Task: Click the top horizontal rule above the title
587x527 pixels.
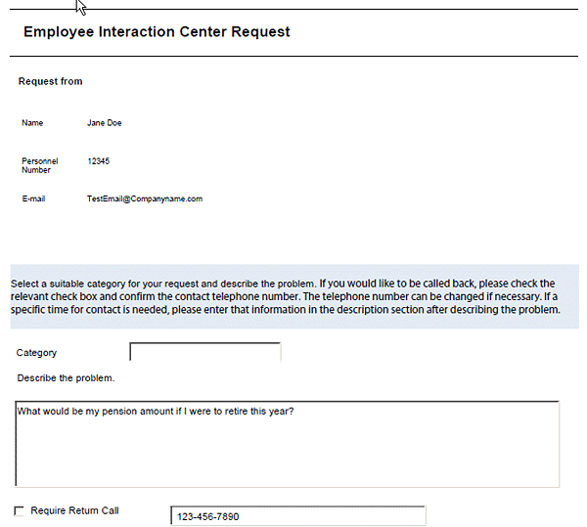Action: (293, 9)
